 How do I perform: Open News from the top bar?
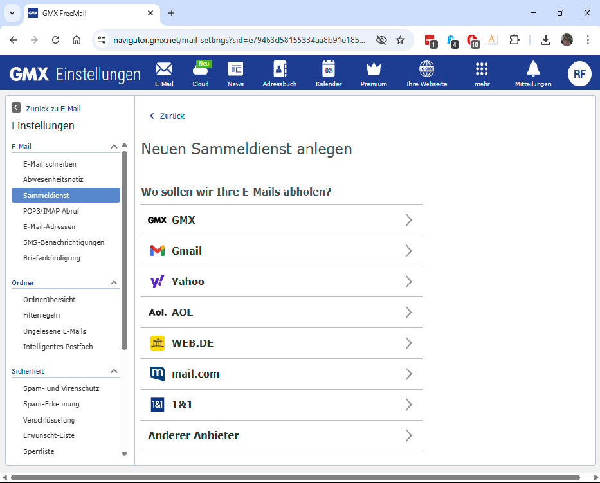click(235, 72)
